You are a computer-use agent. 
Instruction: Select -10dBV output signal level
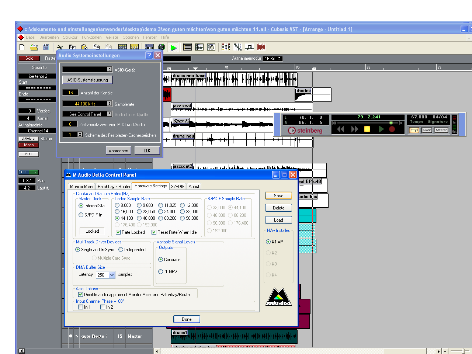161,272
